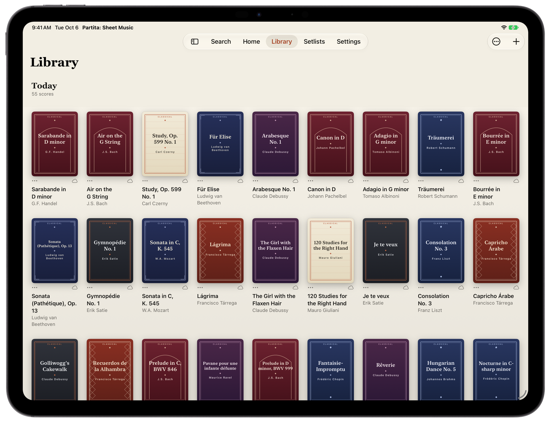Select the 'Franz Liszt' composer text below title
The width and height of the screenshot is (551, 422).
coord(430,310)
